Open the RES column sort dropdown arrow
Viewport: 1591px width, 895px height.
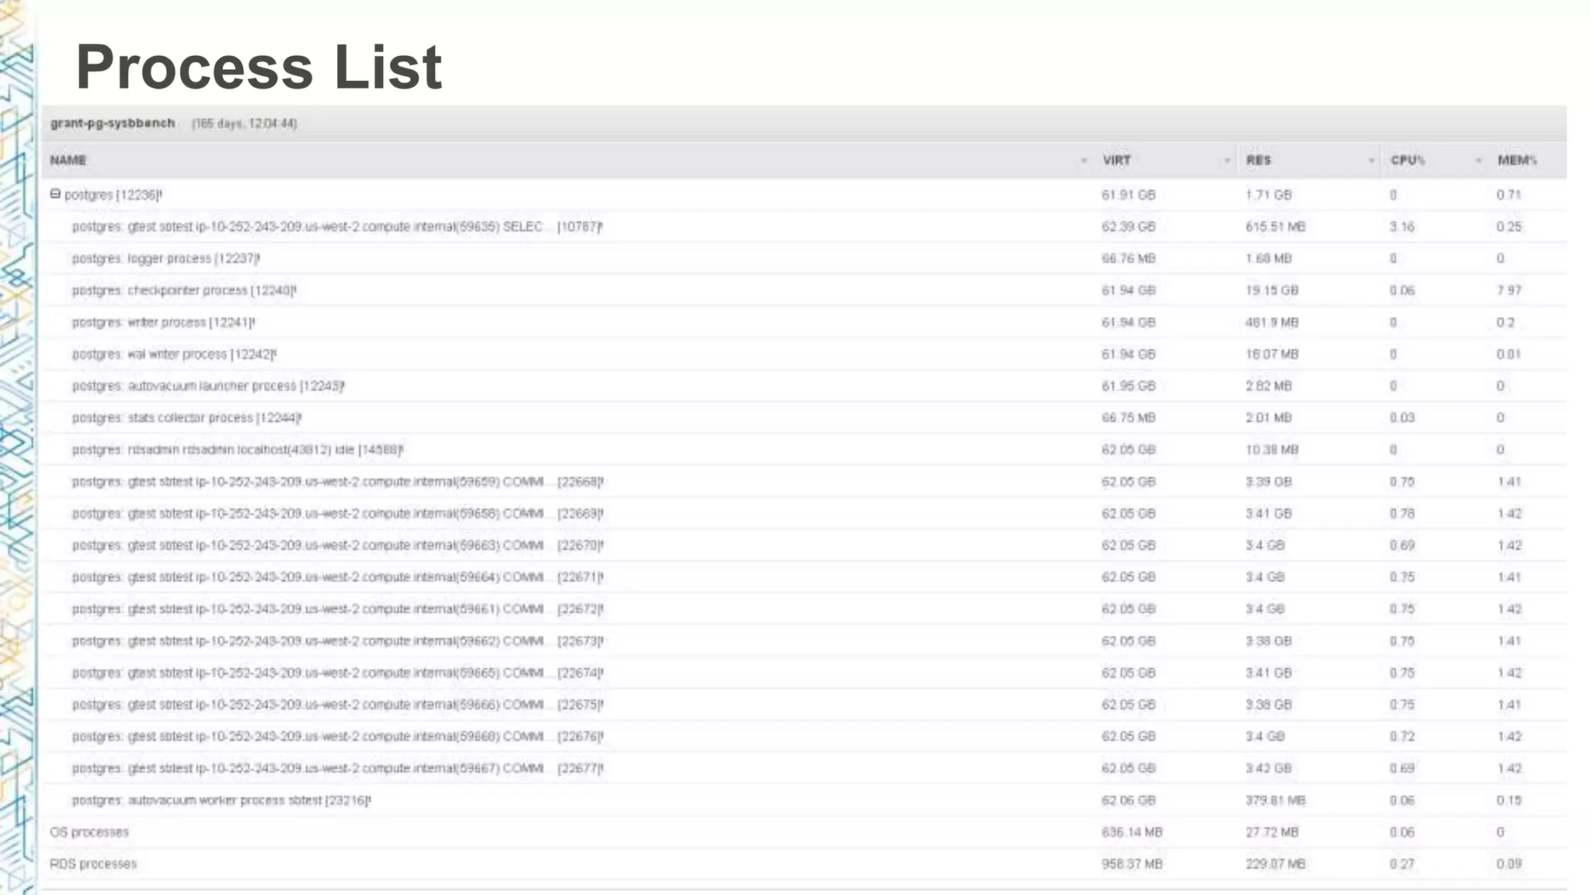point(1371,161)
